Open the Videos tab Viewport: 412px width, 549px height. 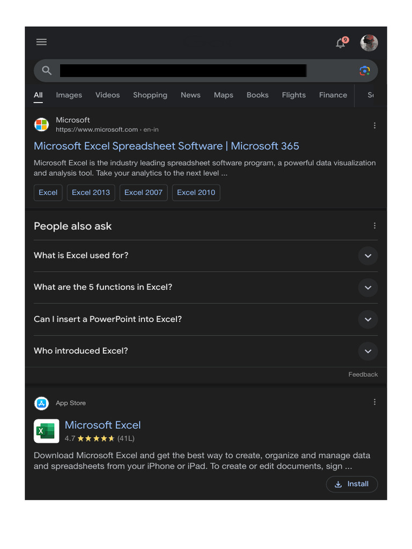(108, 95)
